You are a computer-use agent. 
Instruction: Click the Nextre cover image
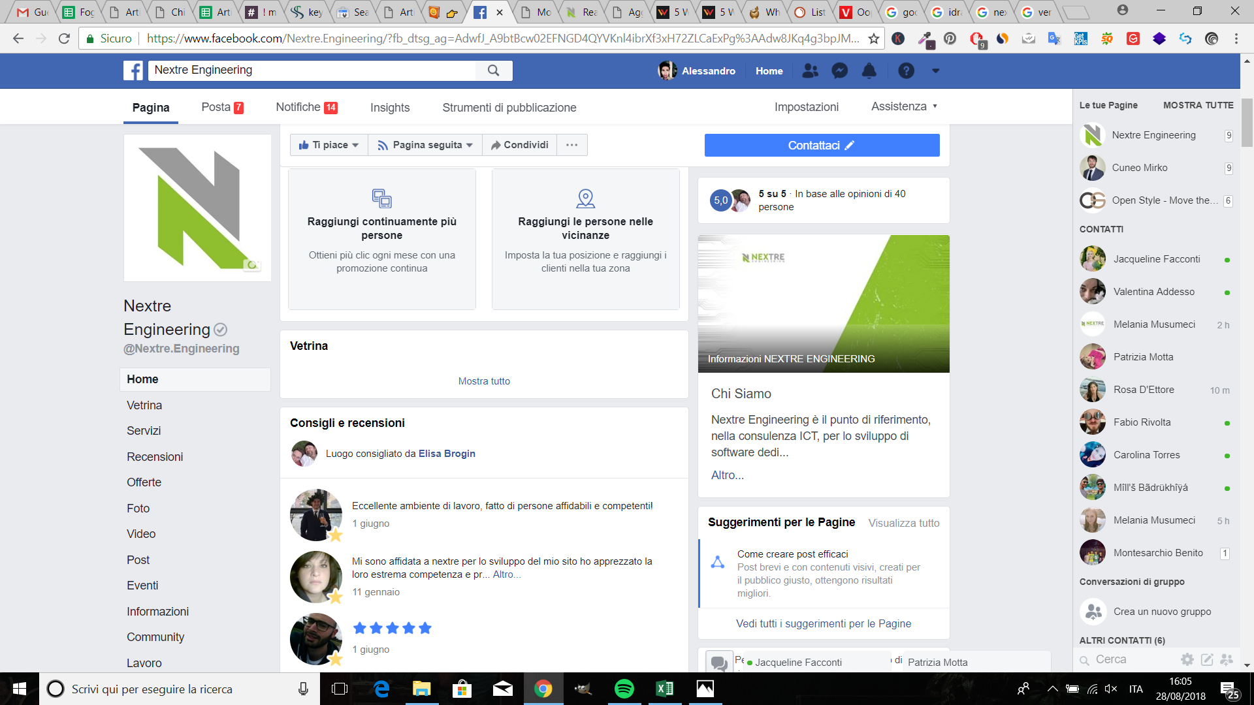[824, 304]
